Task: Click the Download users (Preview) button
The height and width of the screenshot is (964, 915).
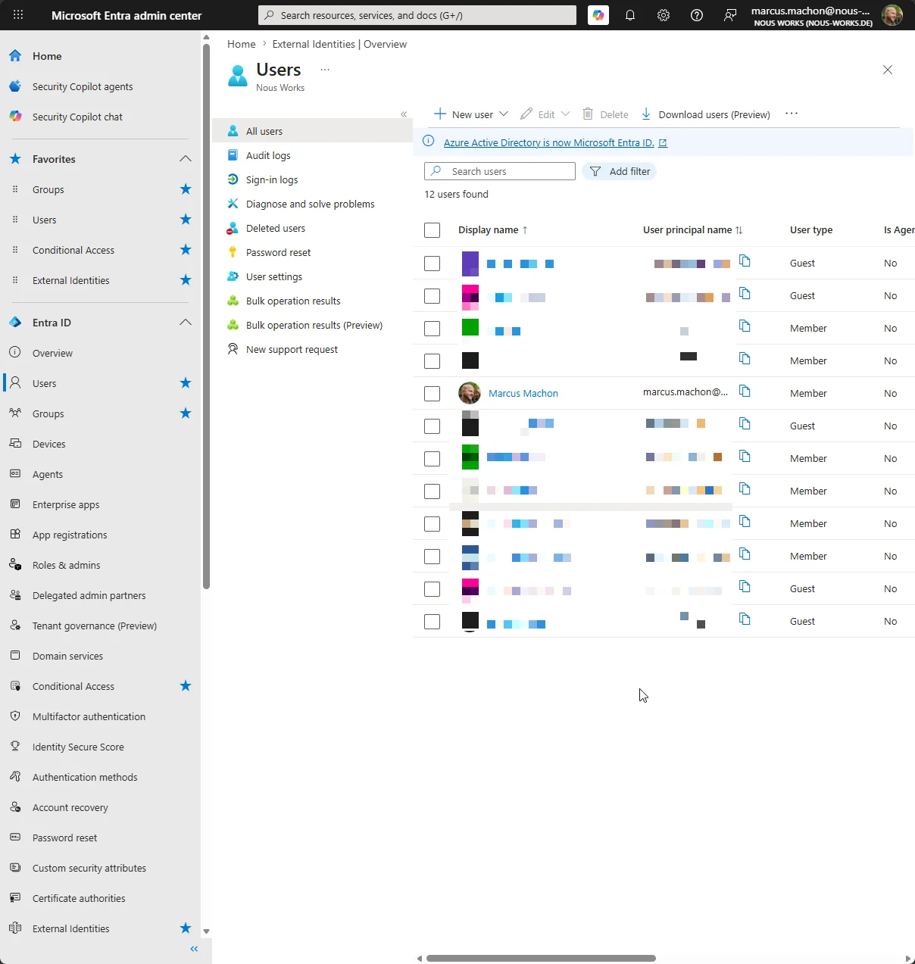Action: tap(706, 114)
